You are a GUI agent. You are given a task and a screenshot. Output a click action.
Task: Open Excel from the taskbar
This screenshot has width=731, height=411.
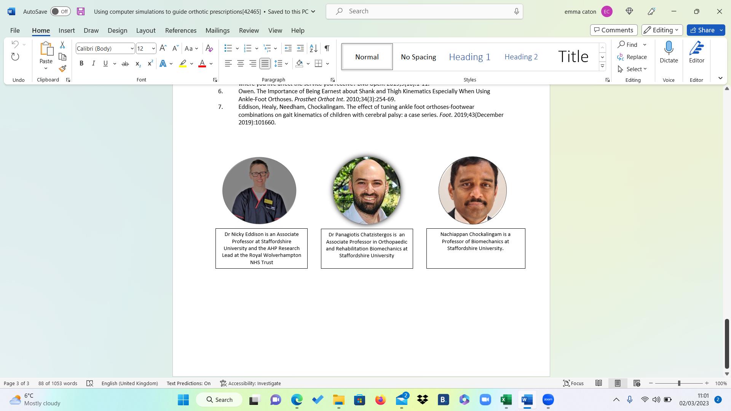point(506,400)
